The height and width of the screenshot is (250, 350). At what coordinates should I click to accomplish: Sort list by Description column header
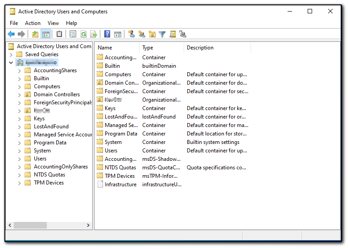coord(218,48)
